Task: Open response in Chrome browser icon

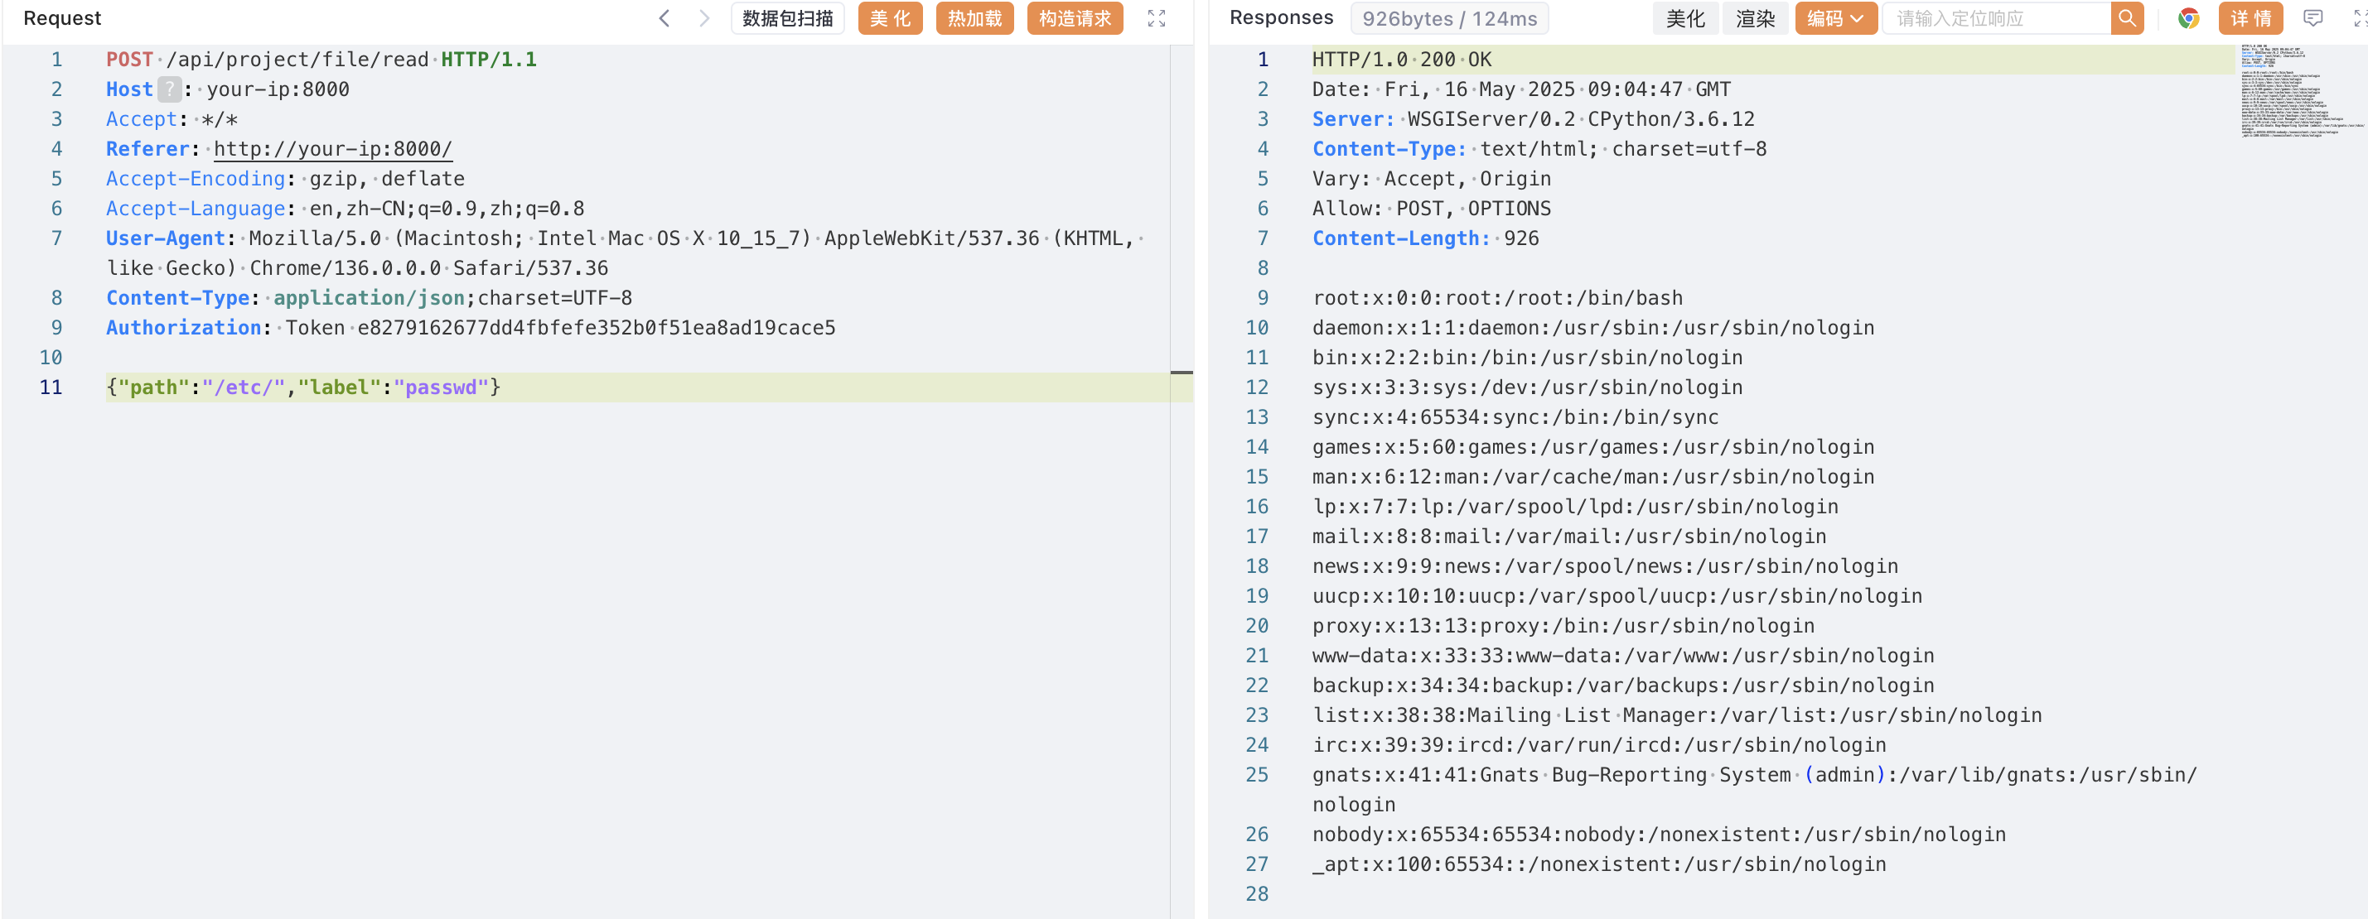Action: (x=2189, y=18)
